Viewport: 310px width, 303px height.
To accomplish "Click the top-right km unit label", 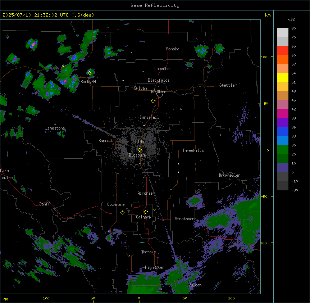I will (x=268, y=15).
